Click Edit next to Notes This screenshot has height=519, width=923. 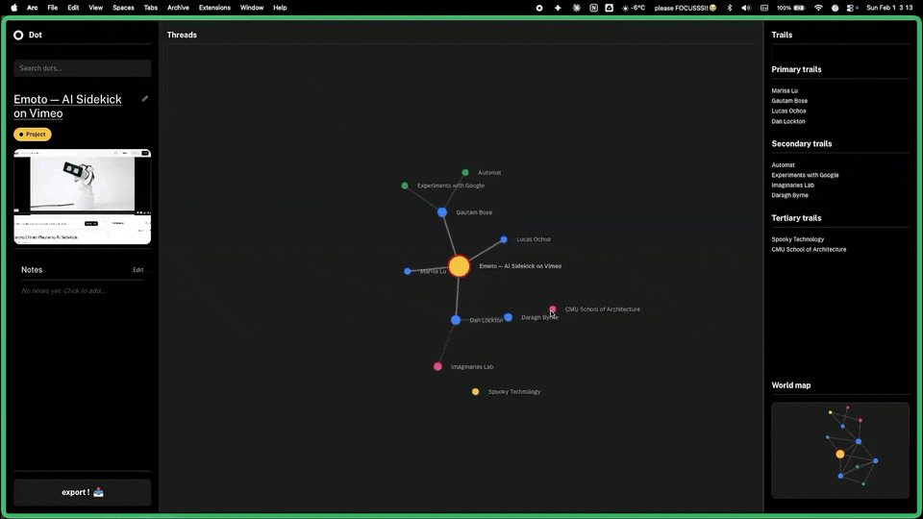click(x=137, y=270)
